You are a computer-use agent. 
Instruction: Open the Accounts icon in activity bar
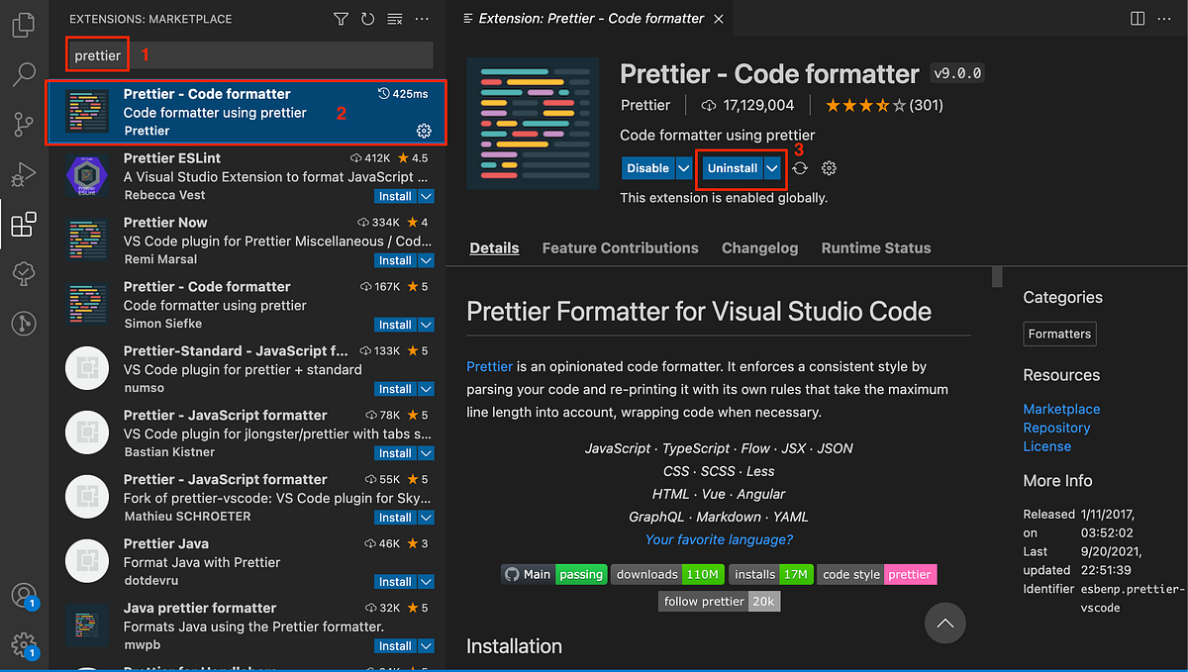coord(24,597)
